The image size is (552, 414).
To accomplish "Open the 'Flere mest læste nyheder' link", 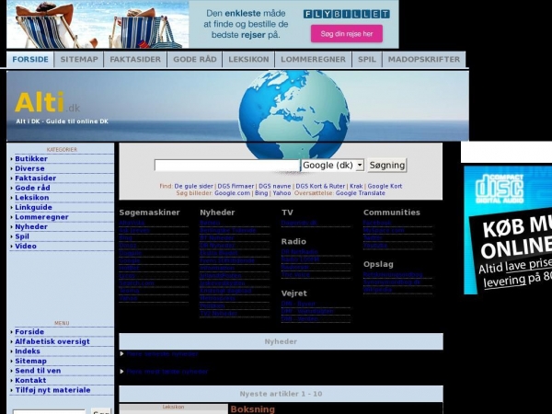I will coord(167,372).
